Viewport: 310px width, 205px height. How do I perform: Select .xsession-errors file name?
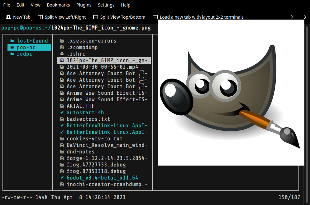click(x=92, y=41)
